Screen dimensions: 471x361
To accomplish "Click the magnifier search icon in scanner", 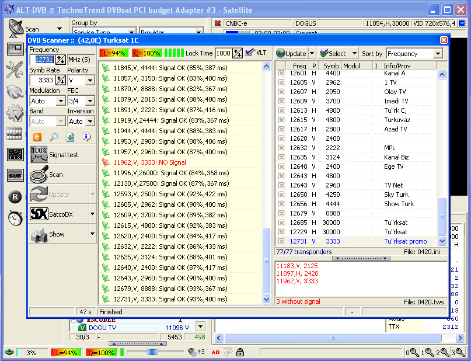I will [54, 137].
